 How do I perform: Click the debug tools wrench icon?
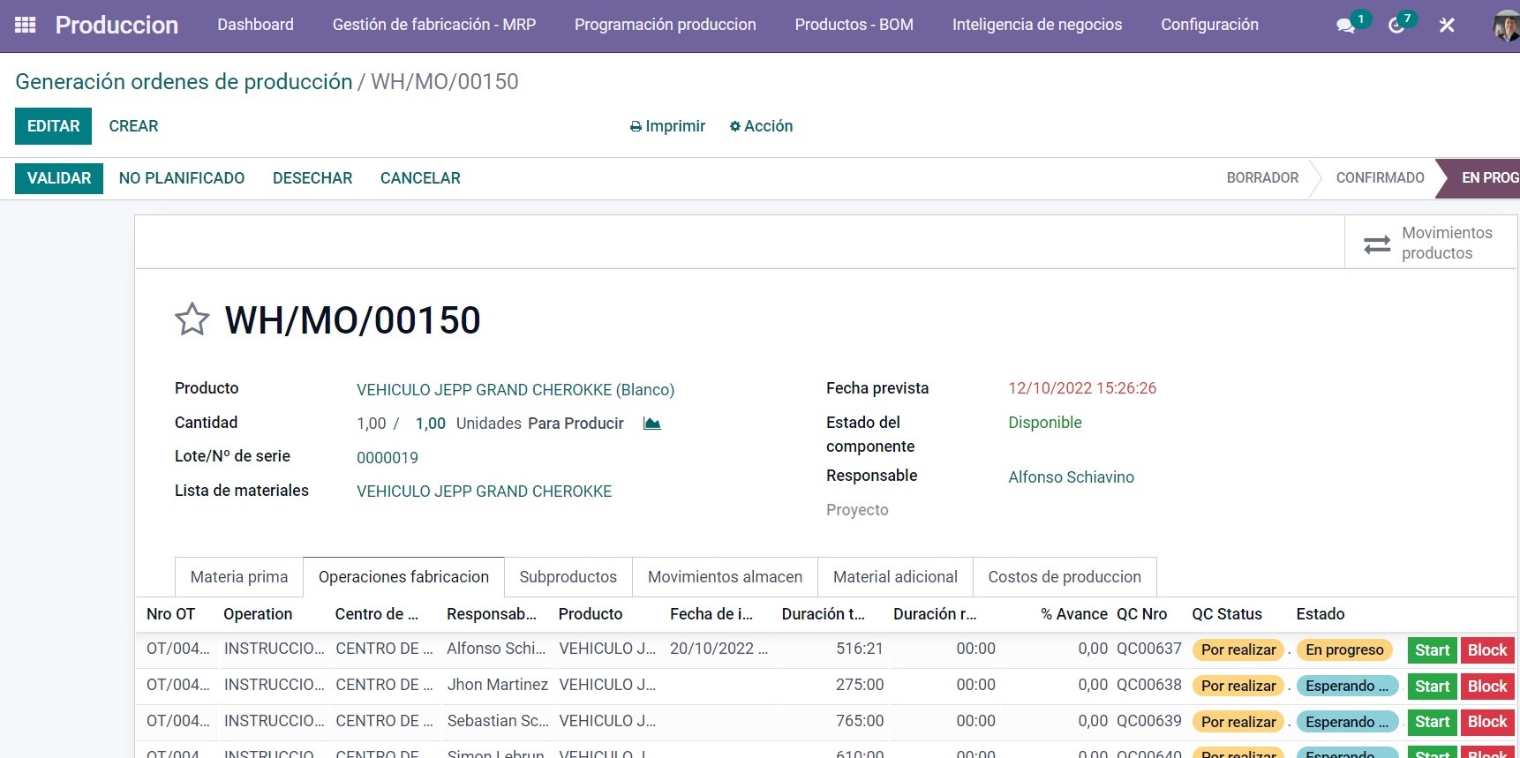click(1447, 26)
